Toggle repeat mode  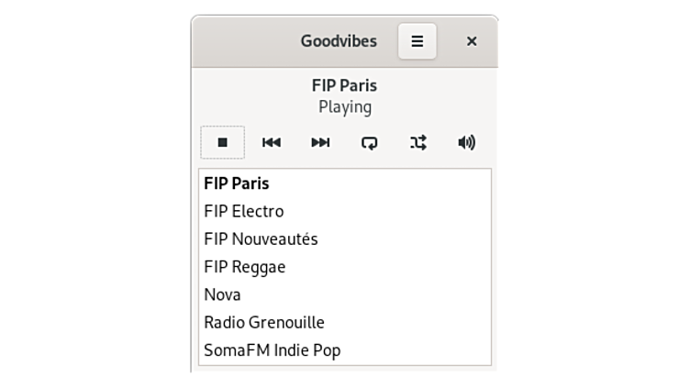click(x=369, y=142)
